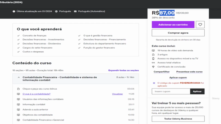This screenshot has width=221, height=124.
Task: Expand all sections with Expandir todas as seções
Action: [124, 70]
